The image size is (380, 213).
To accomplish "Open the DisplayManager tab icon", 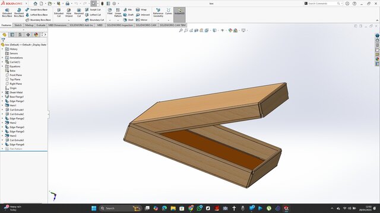I will (36, 35).
